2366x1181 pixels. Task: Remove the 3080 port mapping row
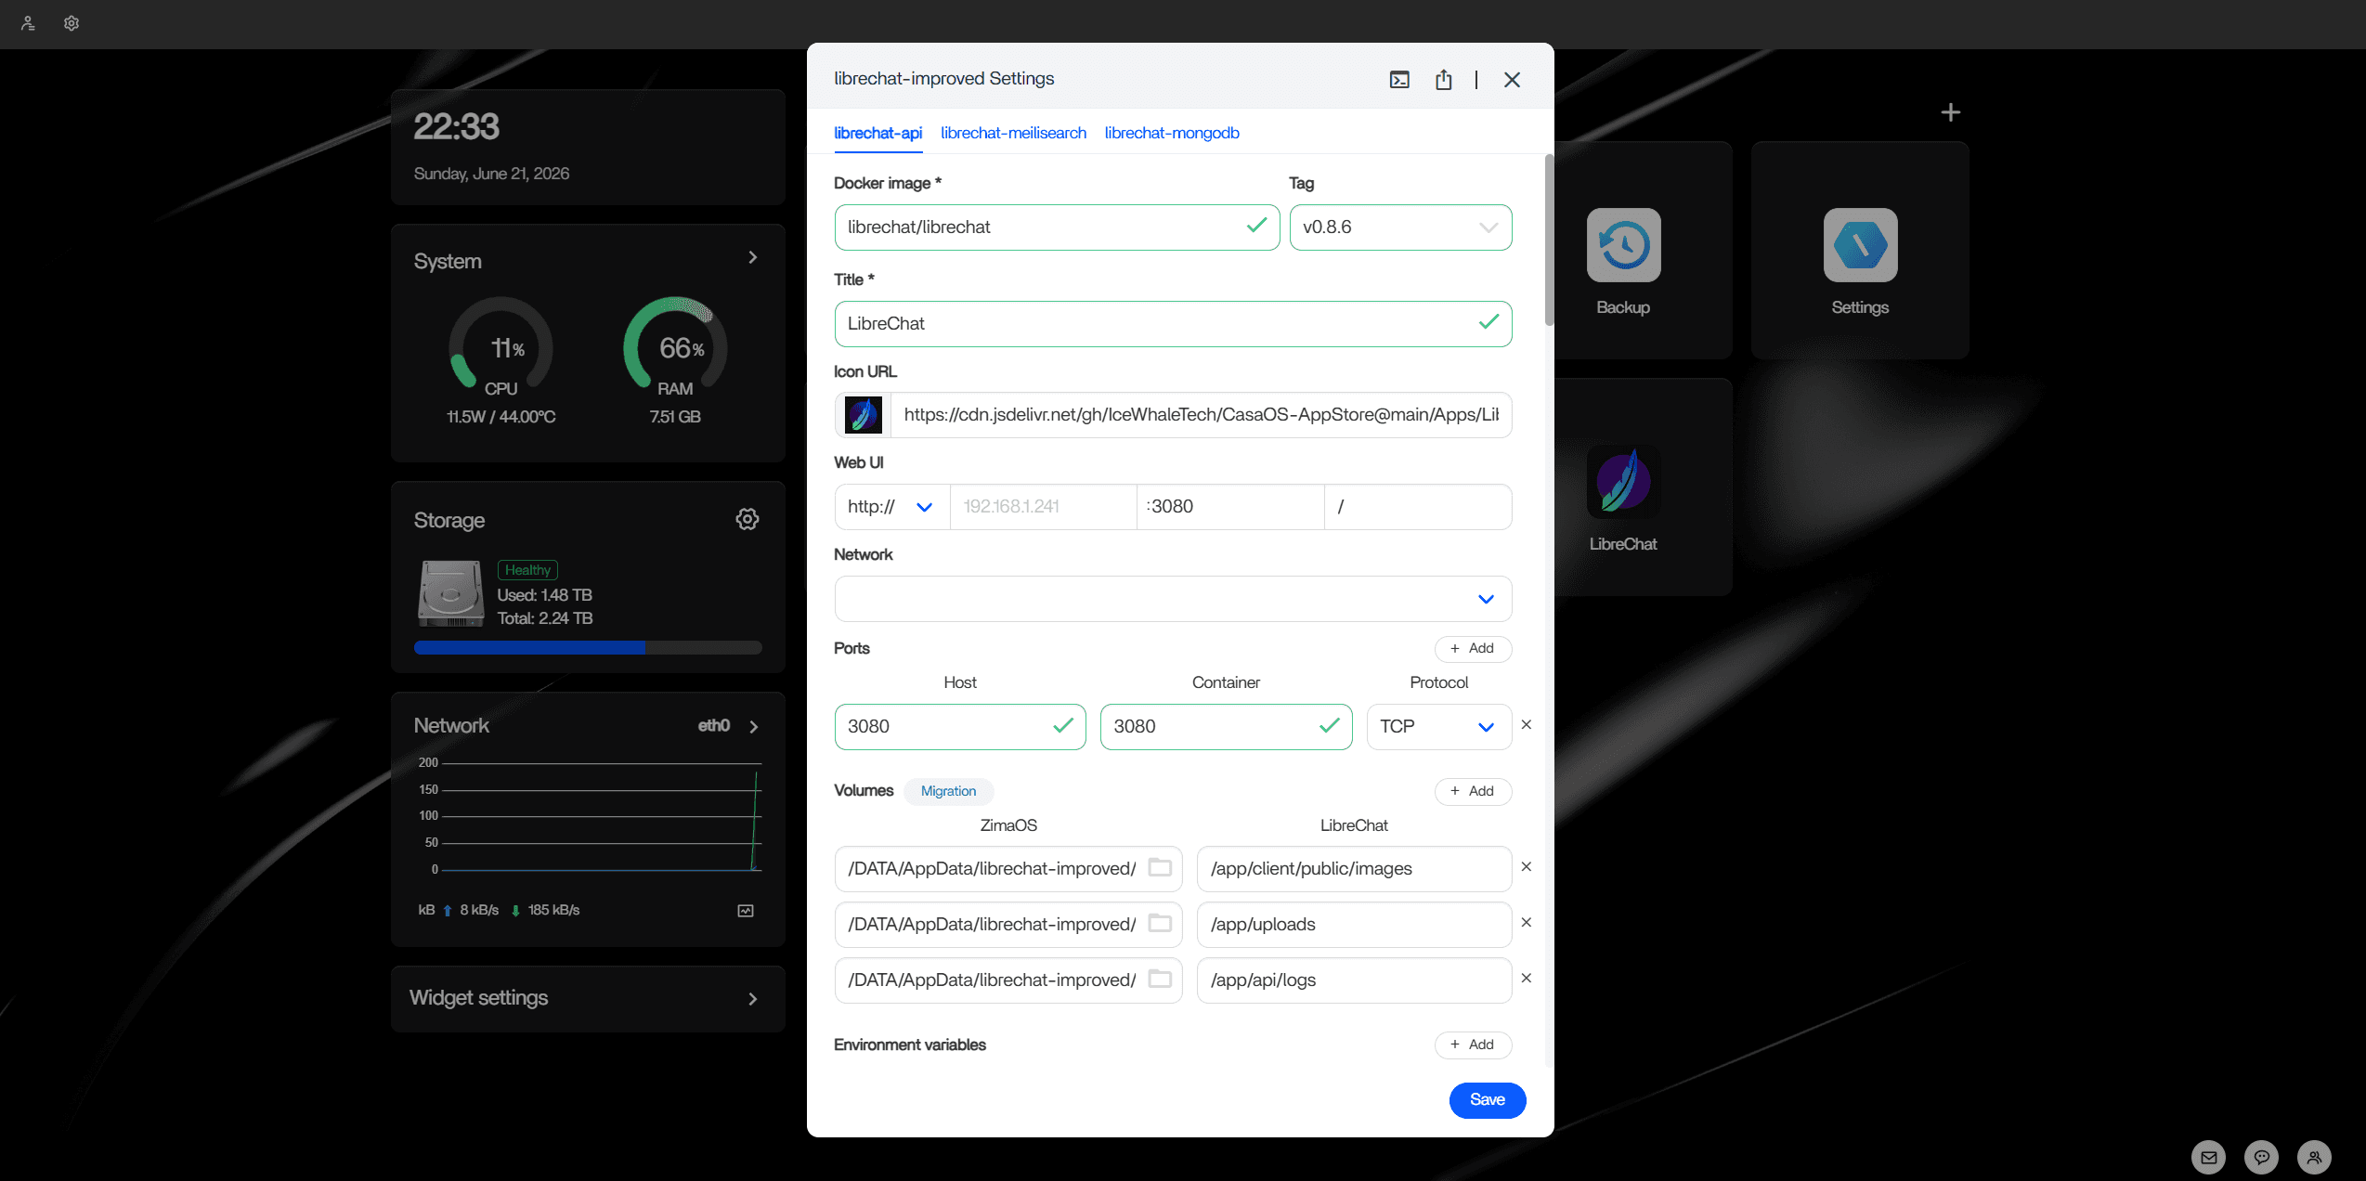tap(1527, 724)
